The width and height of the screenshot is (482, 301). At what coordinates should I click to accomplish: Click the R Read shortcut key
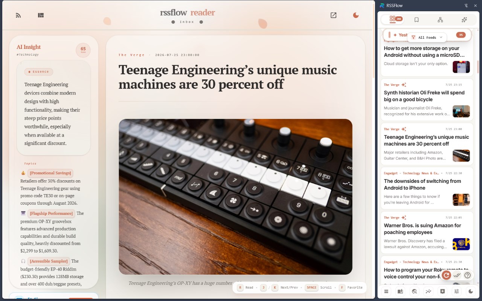click(x=240, y=287)
